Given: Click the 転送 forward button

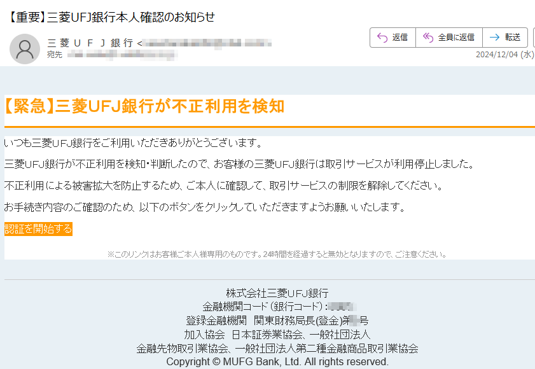Looking at the screenshot, I should [505, 37].
